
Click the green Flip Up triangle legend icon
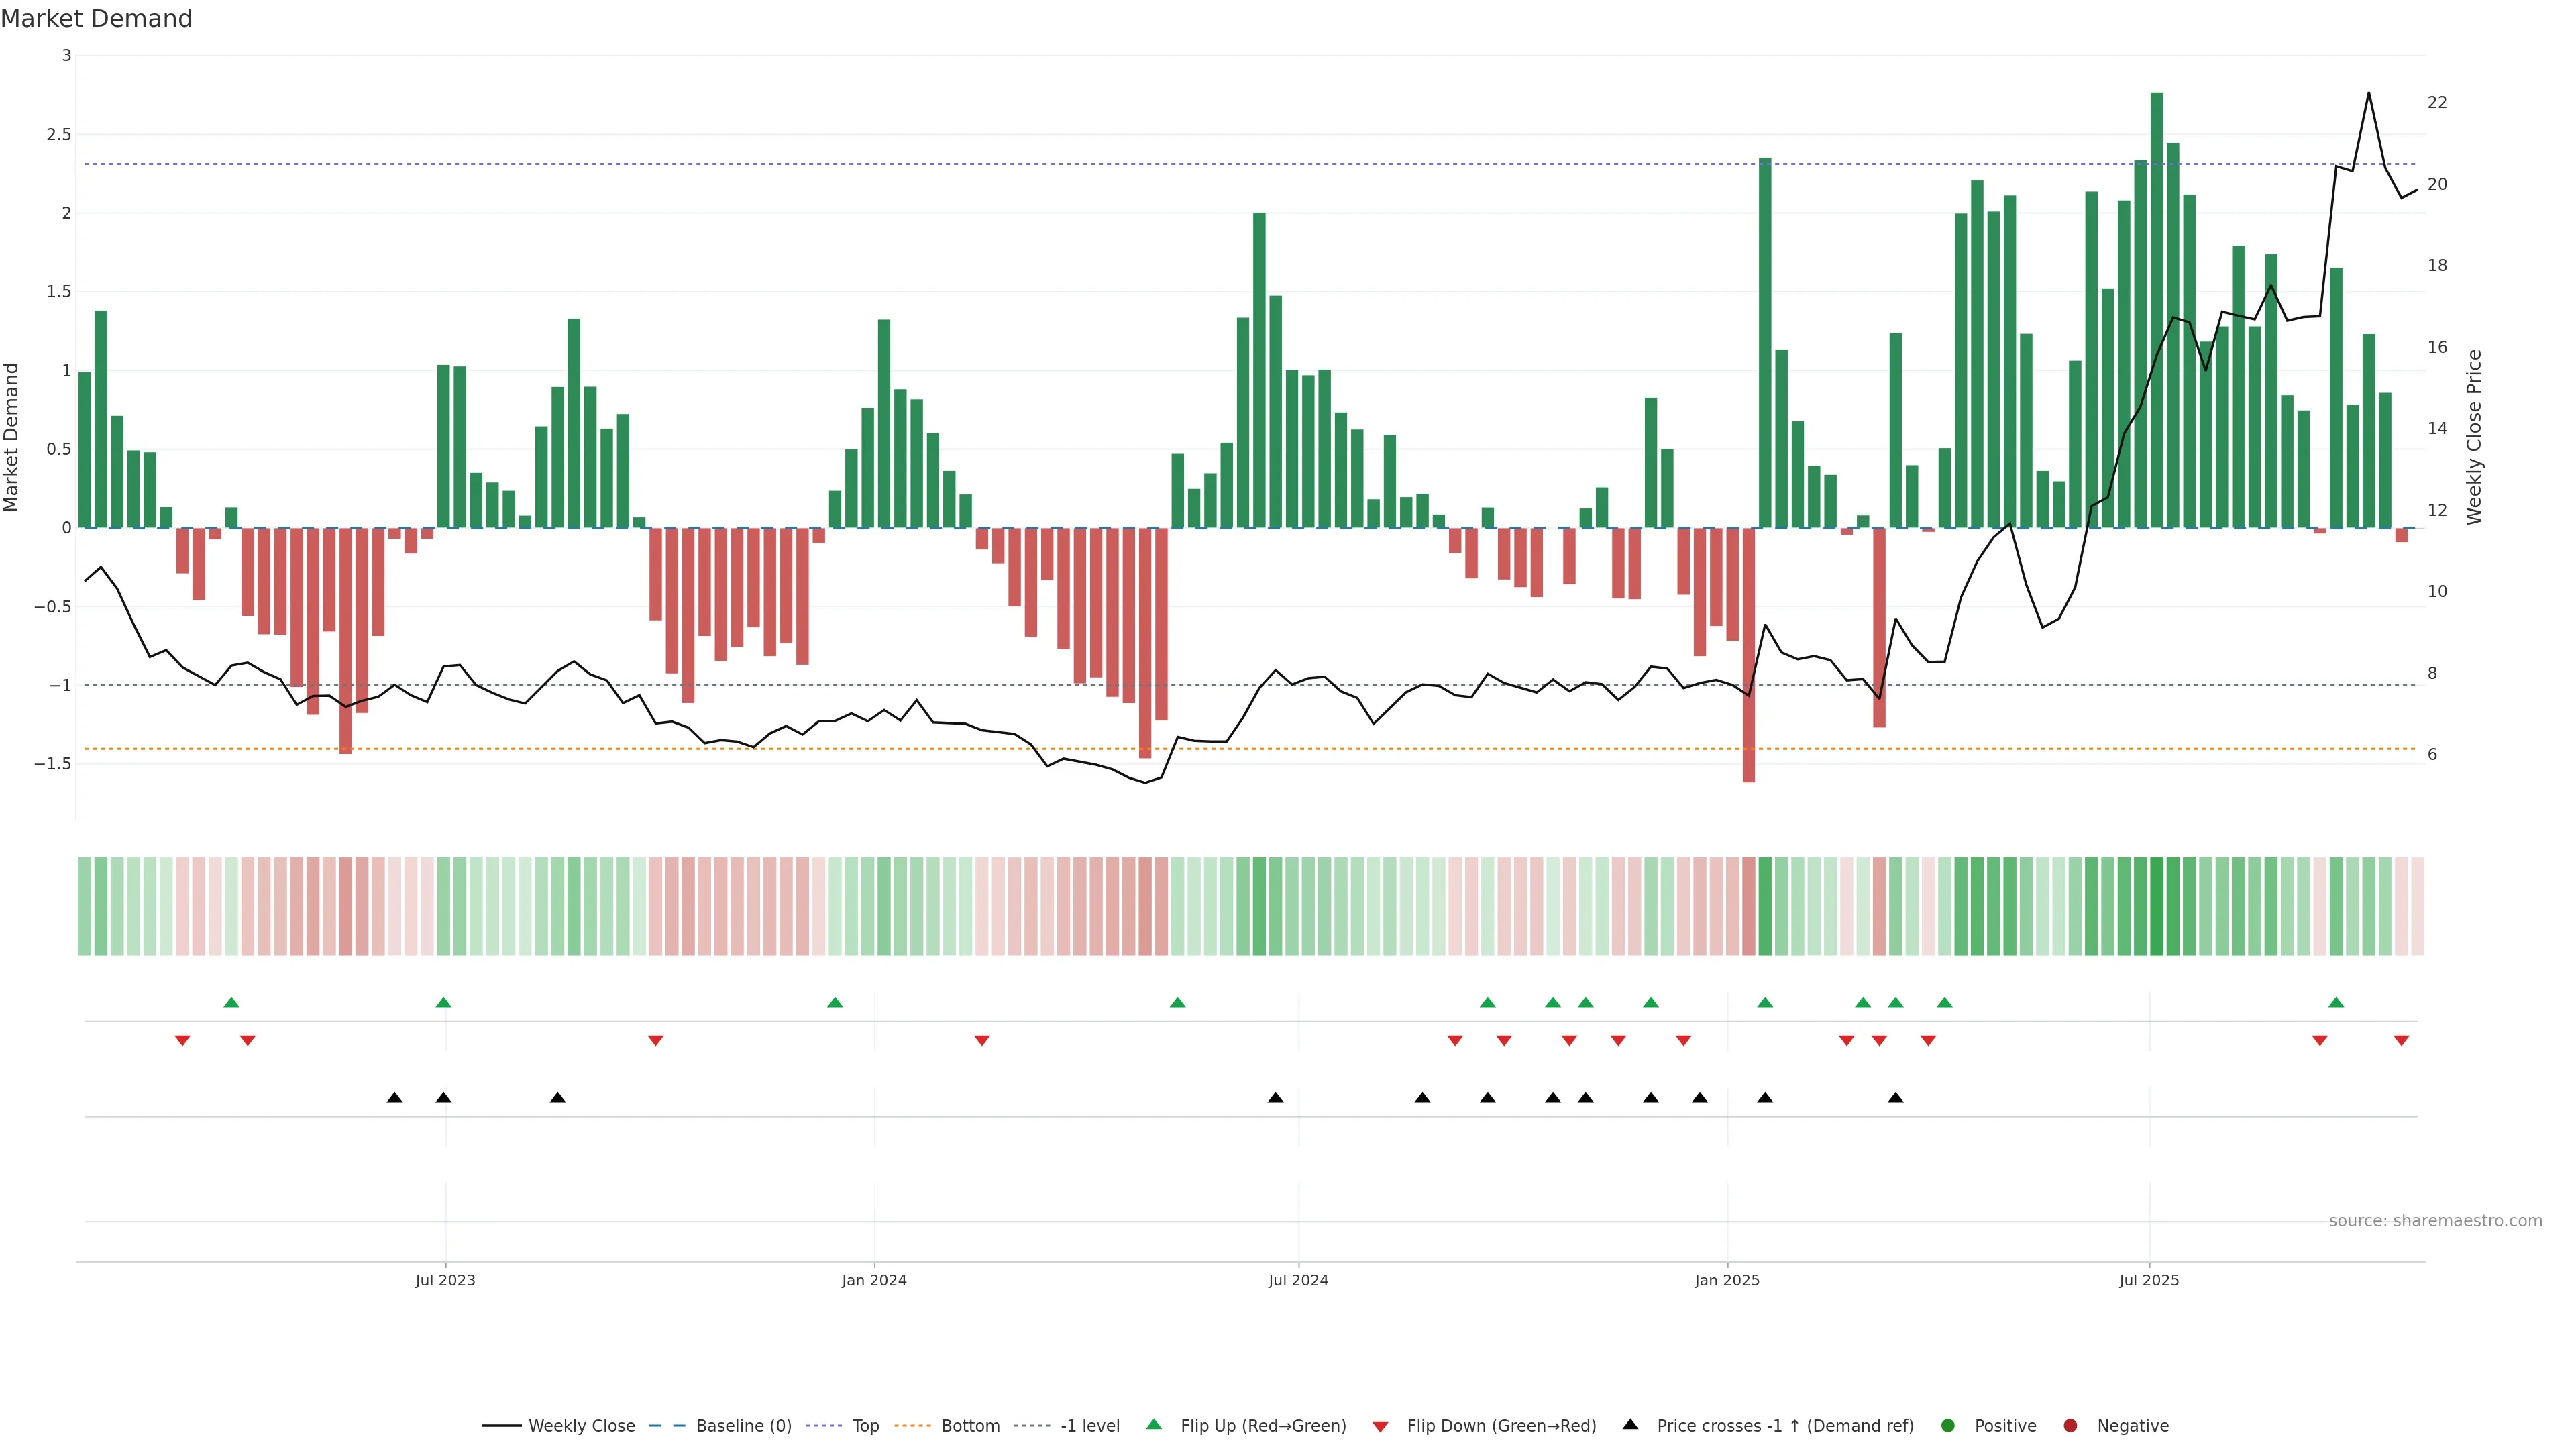[1153, 1424]
